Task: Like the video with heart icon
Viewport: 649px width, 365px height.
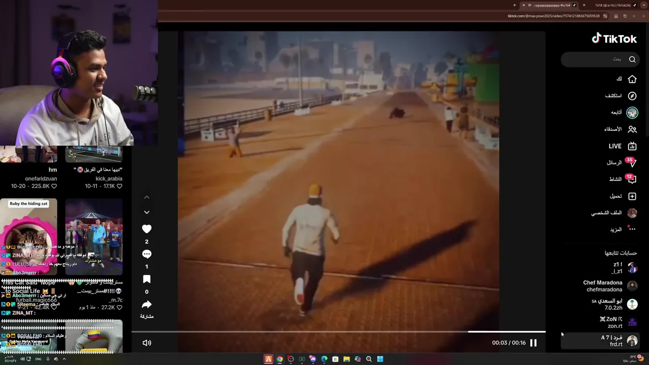Action: point(147,229)
